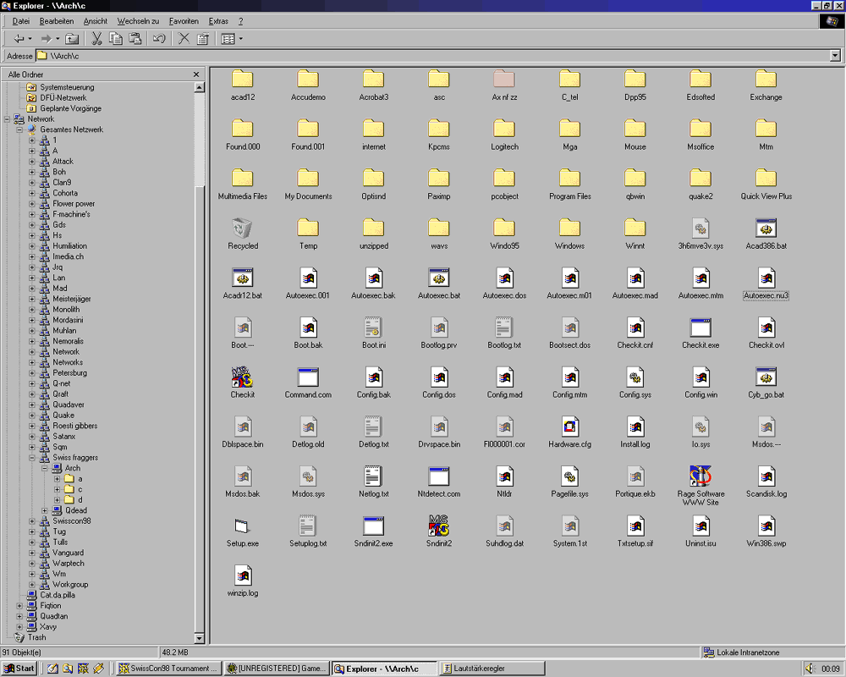Open the Bearbeiten menu

[57, 20]
